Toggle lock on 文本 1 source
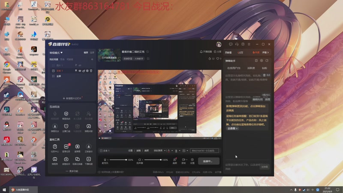The image size is (343, 193). [84, 71]
